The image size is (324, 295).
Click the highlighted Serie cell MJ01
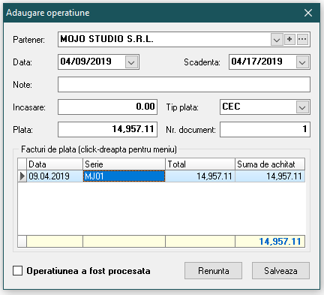point(124,176)
